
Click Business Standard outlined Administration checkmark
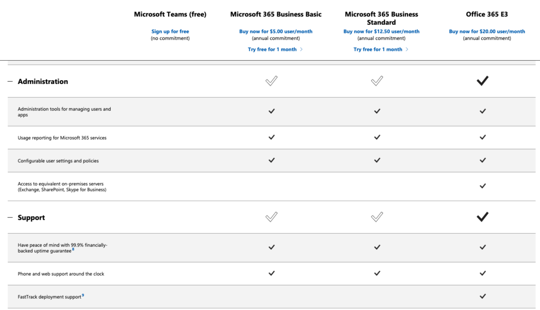(x=377, y=81)
